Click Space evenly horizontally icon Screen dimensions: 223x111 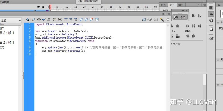(x=194, y=36)
